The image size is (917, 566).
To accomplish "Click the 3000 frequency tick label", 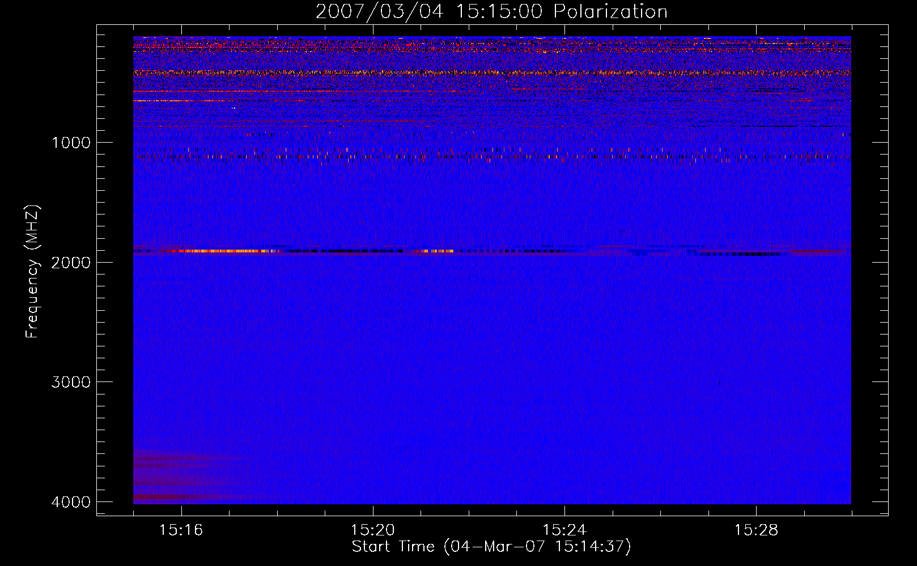I will (x=71, y=382).
